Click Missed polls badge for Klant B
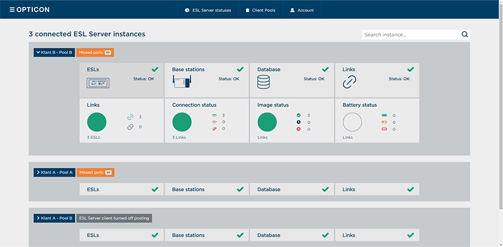The image size is (503, 247). (94, 52)
